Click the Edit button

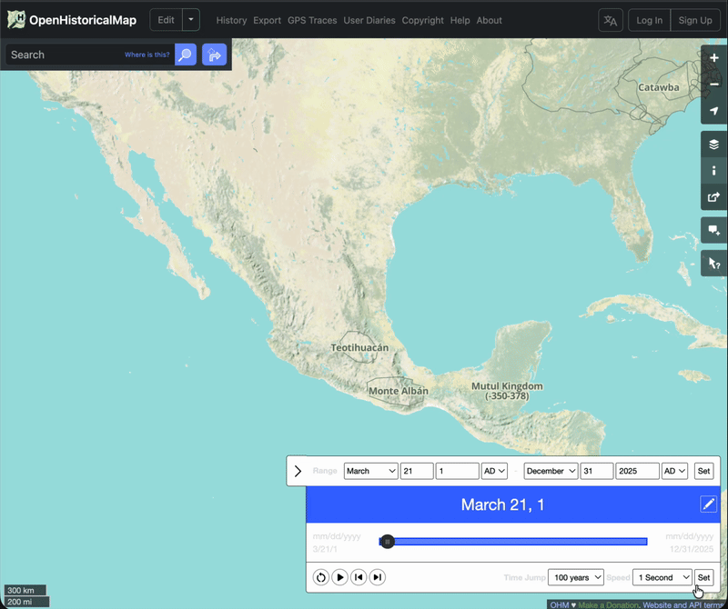pyautogui.click(x=166, y=20)
